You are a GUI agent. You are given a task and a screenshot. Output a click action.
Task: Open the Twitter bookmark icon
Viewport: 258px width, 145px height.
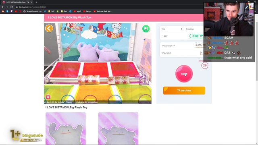[45, 11]
